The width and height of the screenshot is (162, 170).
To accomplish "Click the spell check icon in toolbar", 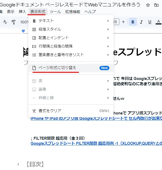I will [x=5, y=22].
